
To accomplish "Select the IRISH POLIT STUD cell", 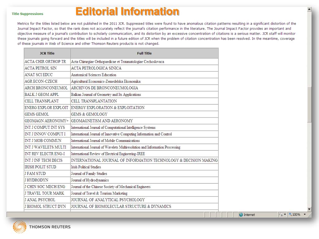I will pos(47,167).
